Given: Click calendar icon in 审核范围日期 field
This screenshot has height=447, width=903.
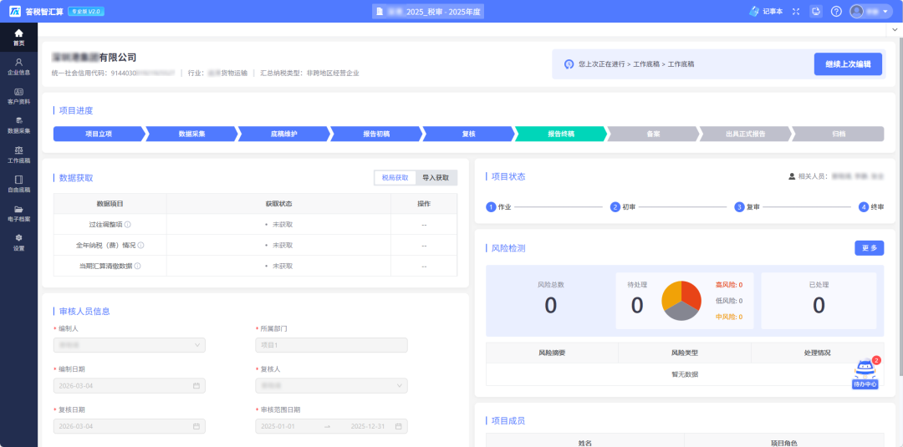Looking at the screenshot, I should point(399,426).
